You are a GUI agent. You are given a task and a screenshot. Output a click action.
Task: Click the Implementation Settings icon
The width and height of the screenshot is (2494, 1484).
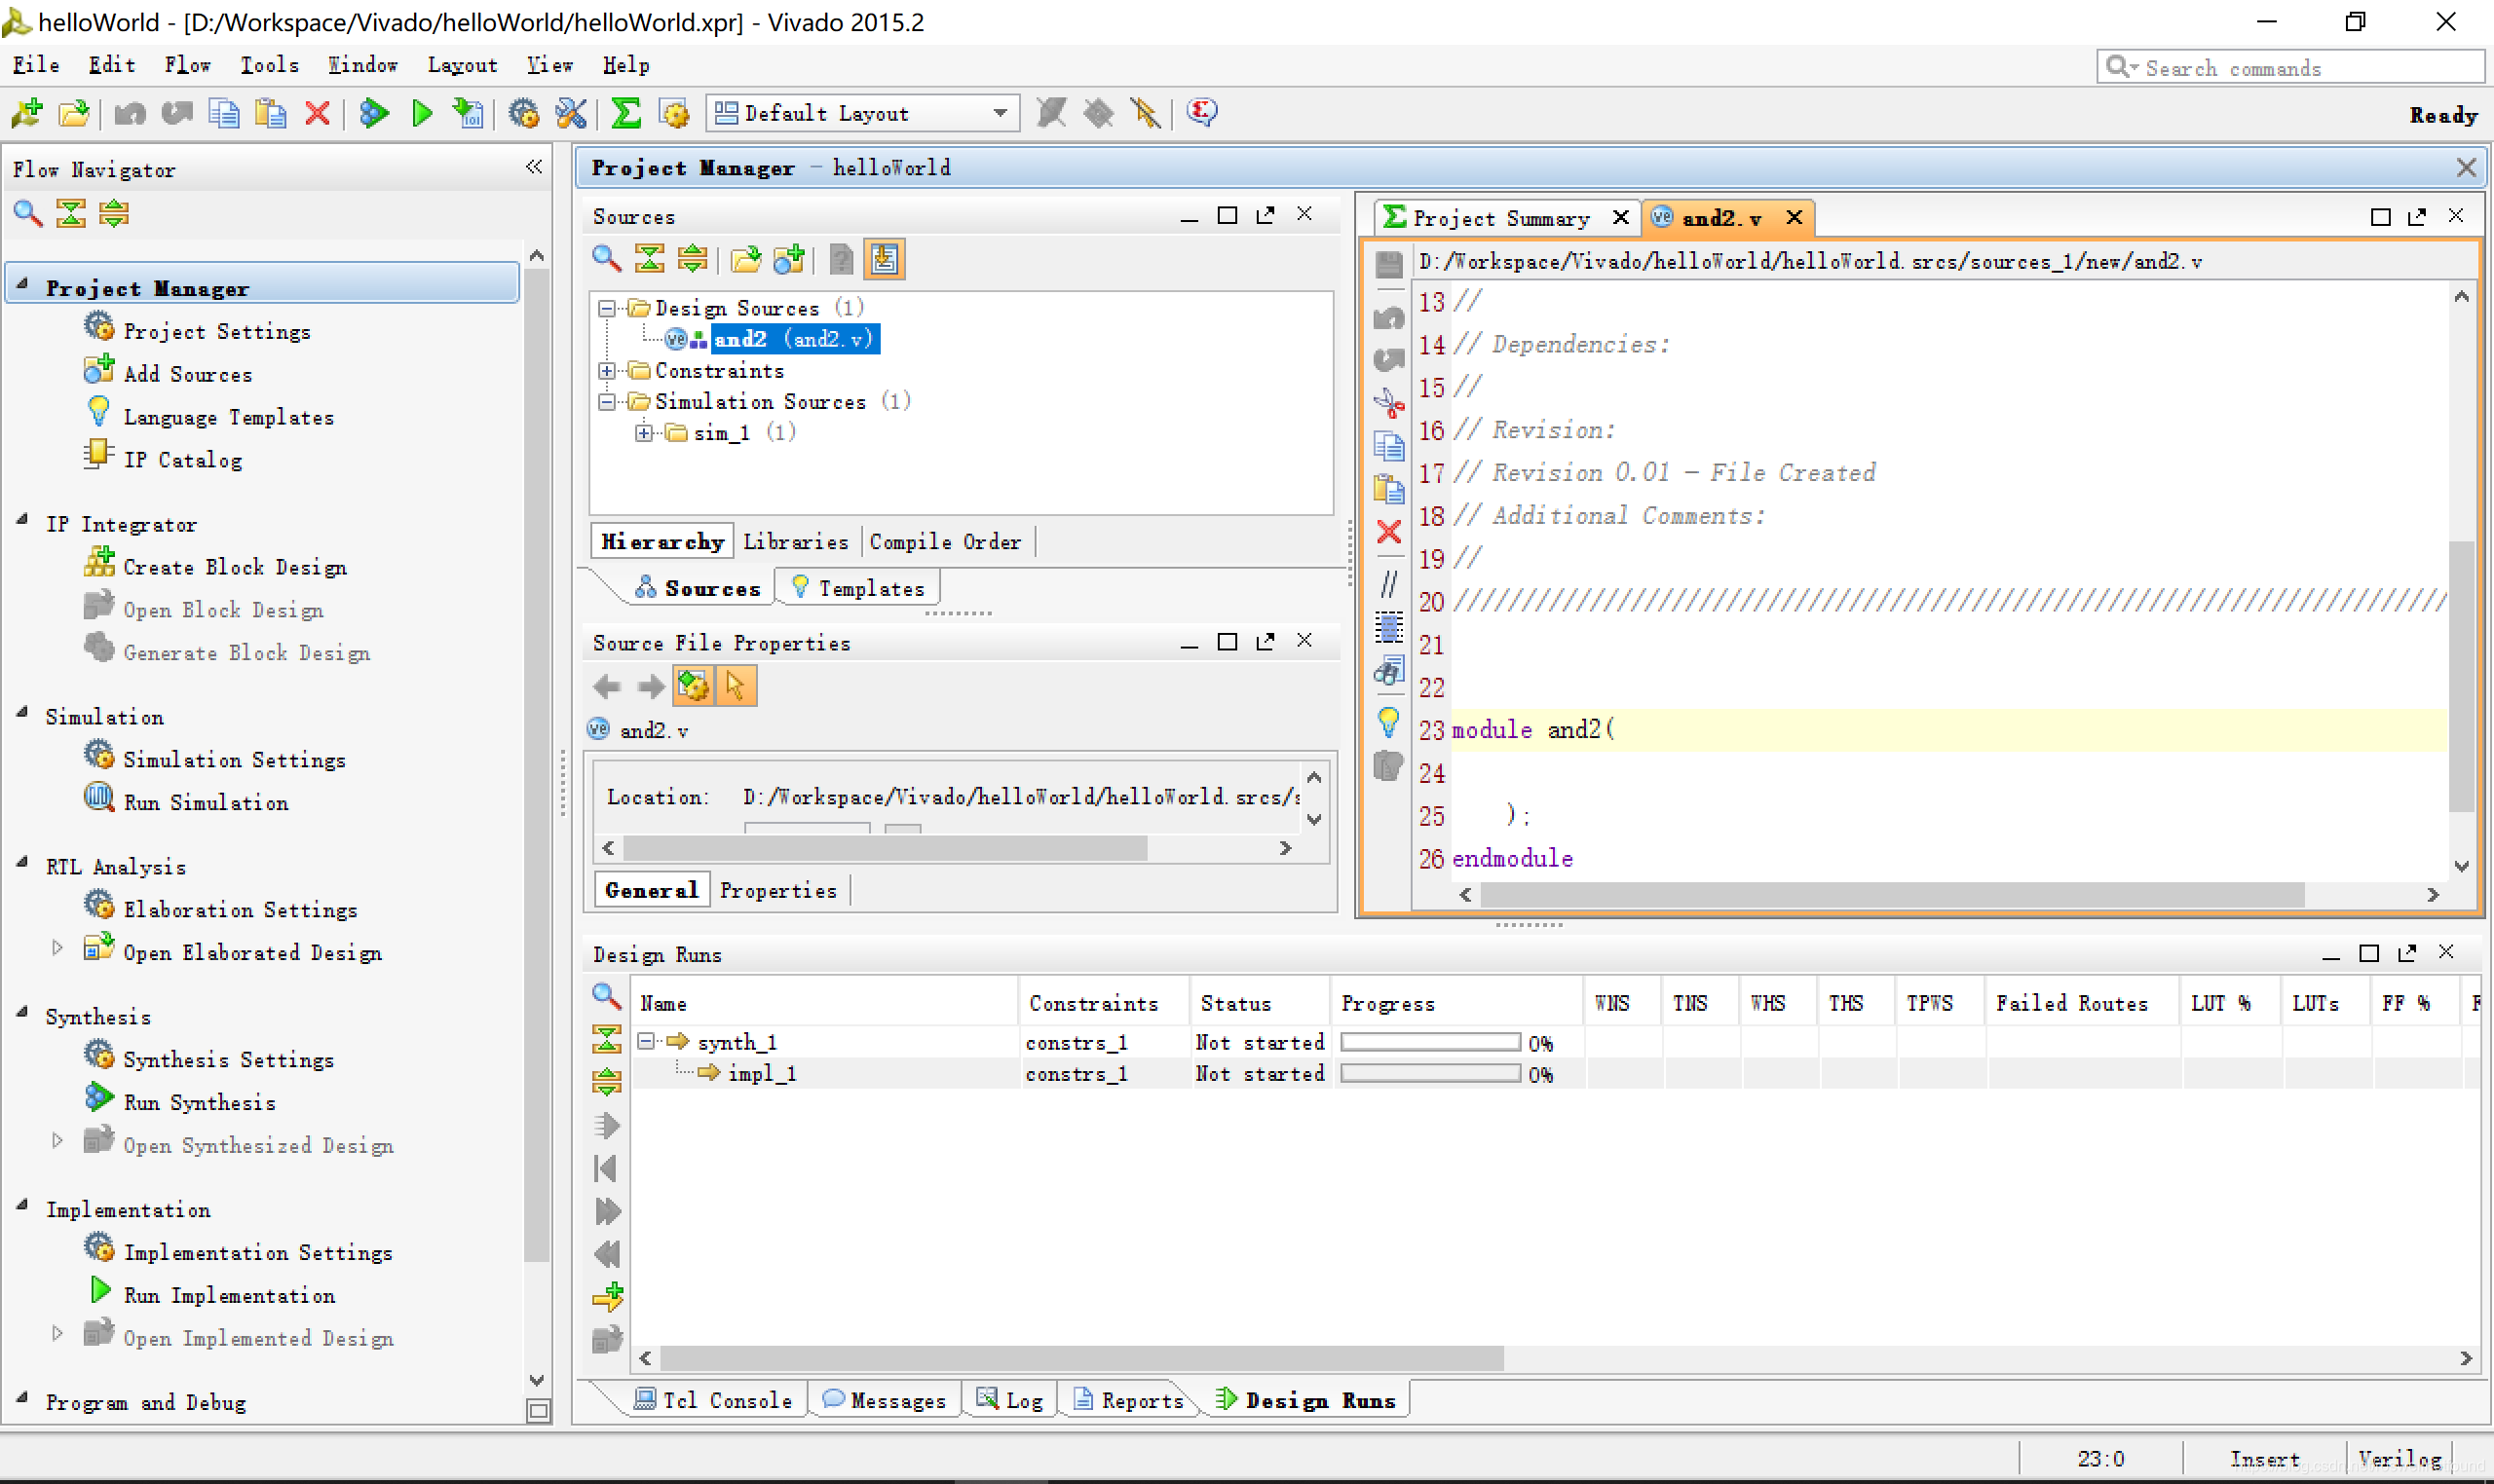99,1252
